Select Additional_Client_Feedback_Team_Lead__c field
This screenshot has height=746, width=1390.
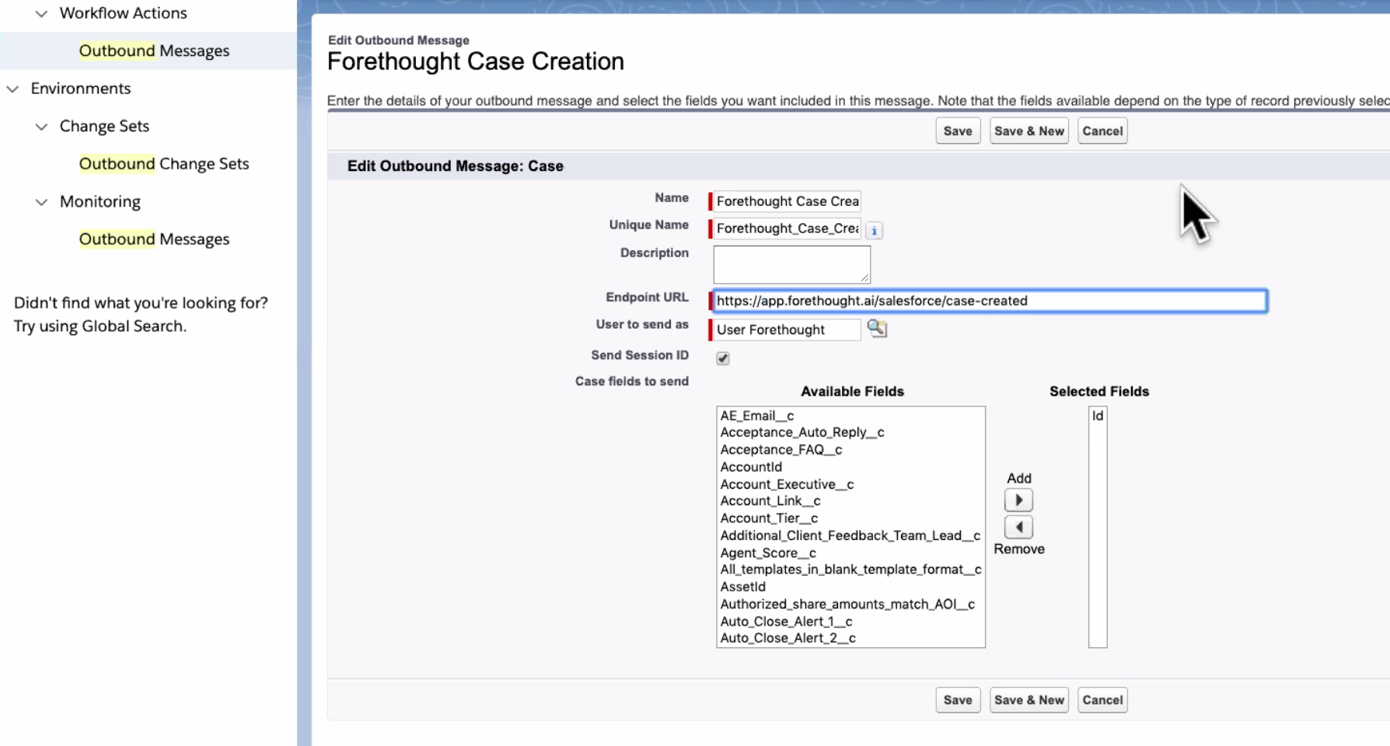(850, 535)
